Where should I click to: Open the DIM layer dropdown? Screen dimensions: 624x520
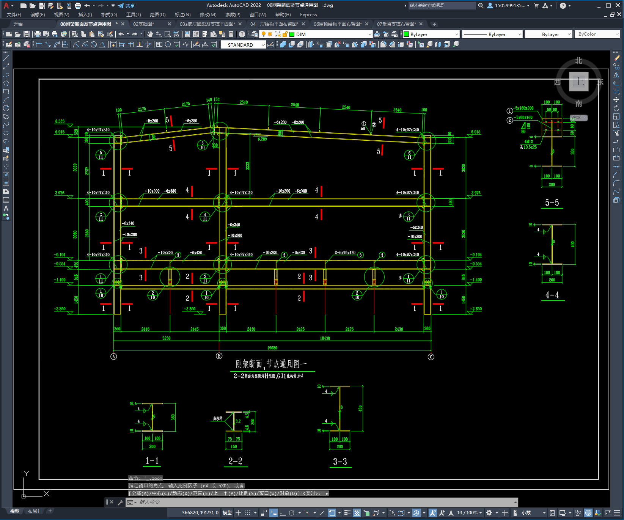pos(370,34)
